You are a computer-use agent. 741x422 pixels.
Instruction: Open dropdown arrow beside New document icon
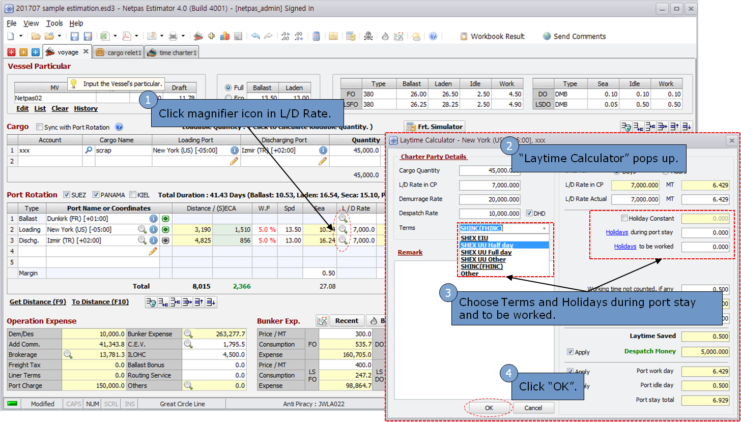point(21,36)
